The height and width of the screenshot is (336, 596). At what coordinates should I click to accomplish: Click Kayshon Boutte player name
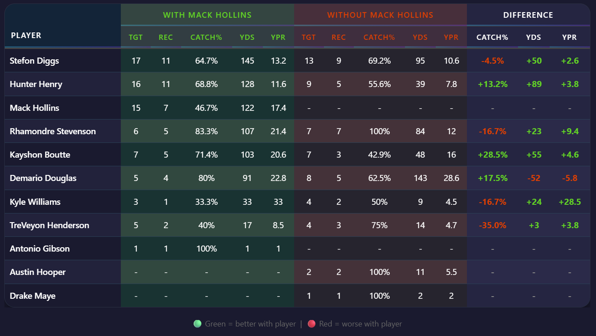click(40, 155)
